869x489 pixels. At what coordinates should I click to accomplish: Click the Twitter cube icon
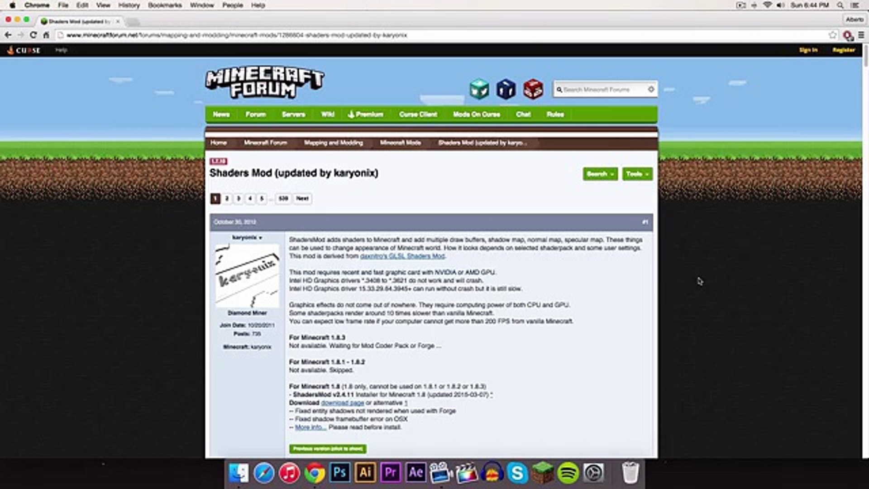click(x=479, y=89)
